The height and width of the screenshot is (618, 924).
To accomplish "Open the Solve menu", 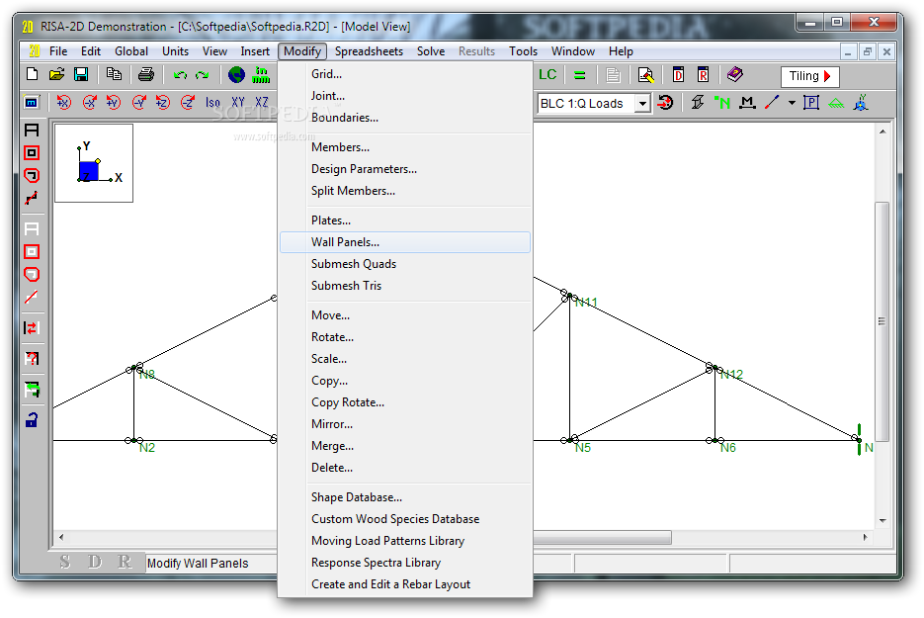I will click(431, 51).
